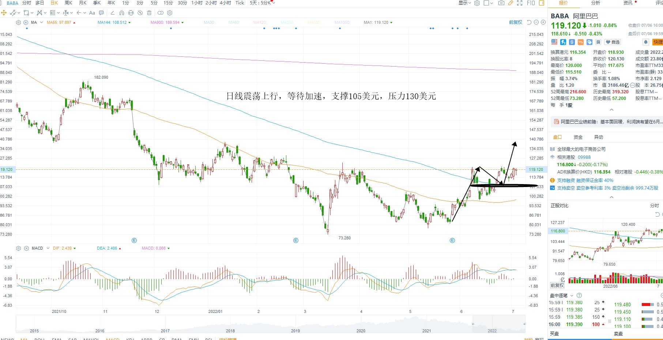This screenshot has width=663, height=340.
Task: Add a comment bubble note
Action: pyautogui.click(x=101, y=13)
